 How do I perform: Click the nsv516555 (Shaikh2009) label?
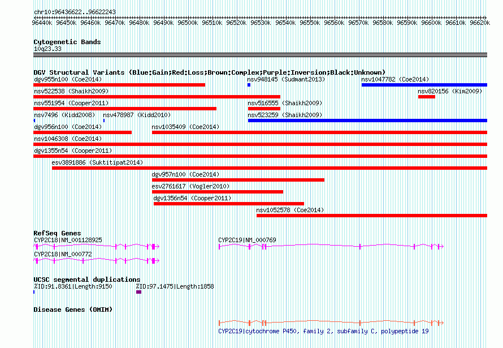[x=285, y=103]
